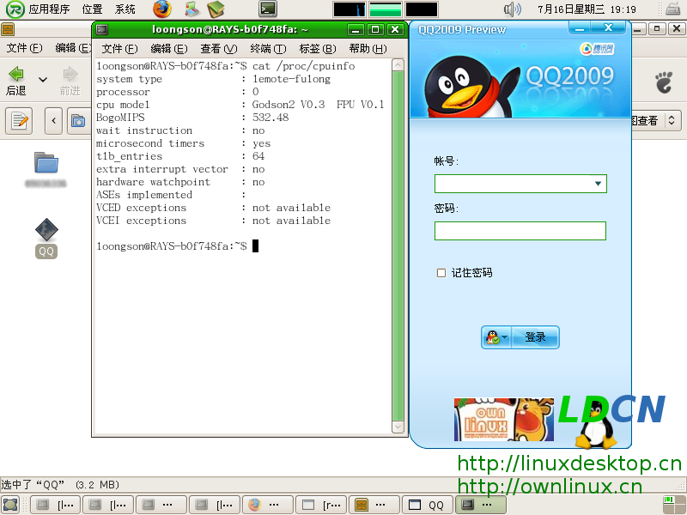Open the 帐号 account dropdown list
Image resolution: width=687 pixels, height=515 pixels.
[599, 184]
